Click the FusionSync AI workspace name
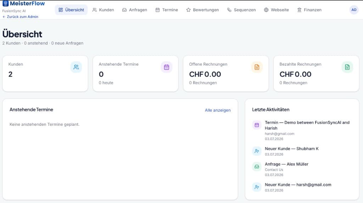 [x=14, y=11]
